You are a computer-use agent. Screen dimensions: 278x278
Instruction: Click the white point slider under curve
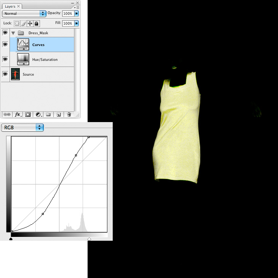89,239
